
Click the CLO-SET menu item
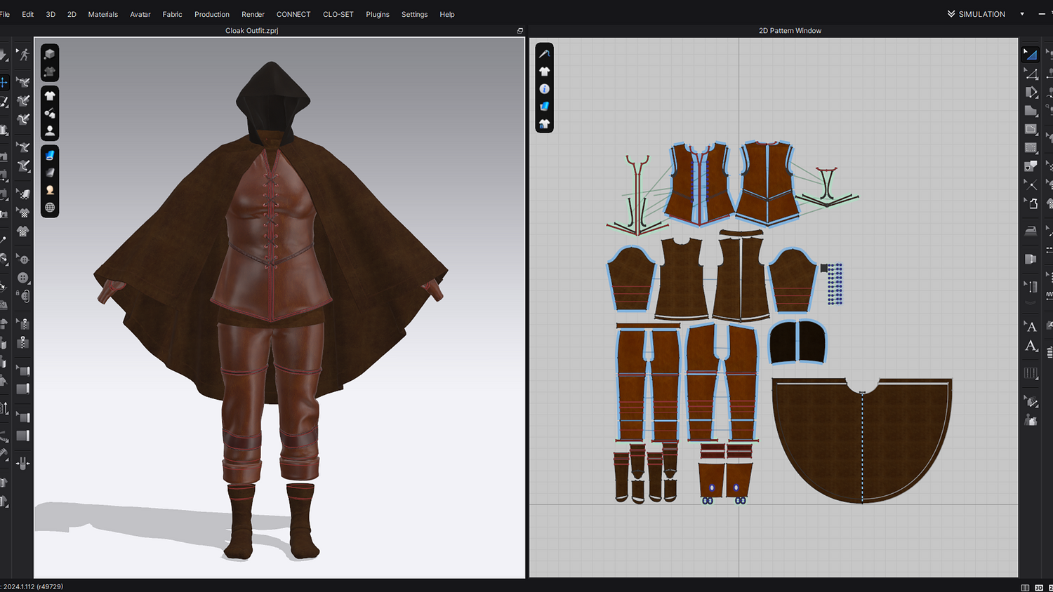point(338,14)
